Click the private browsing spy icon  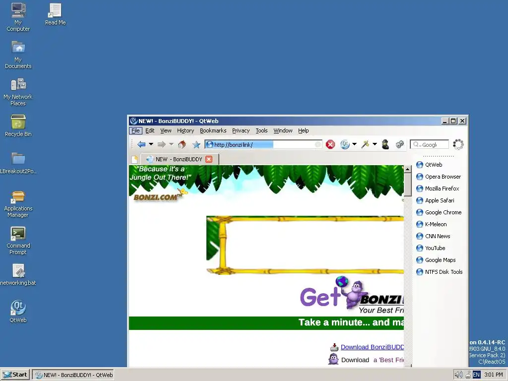[x=385, y=144]
